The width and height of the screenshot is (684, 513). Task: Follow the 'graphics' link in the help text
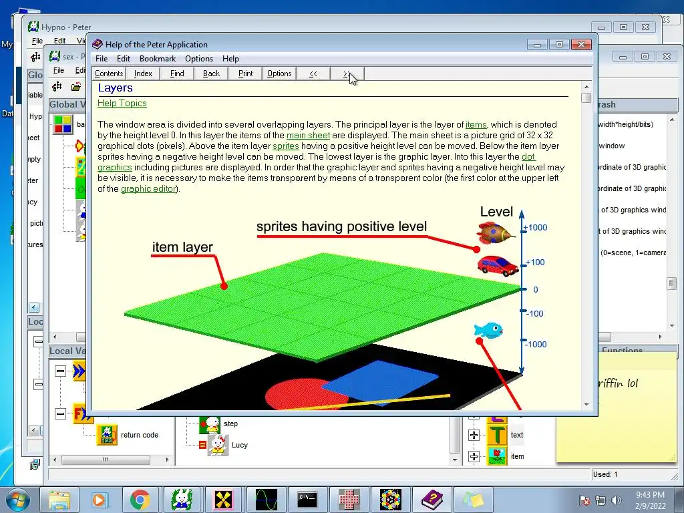115,168
